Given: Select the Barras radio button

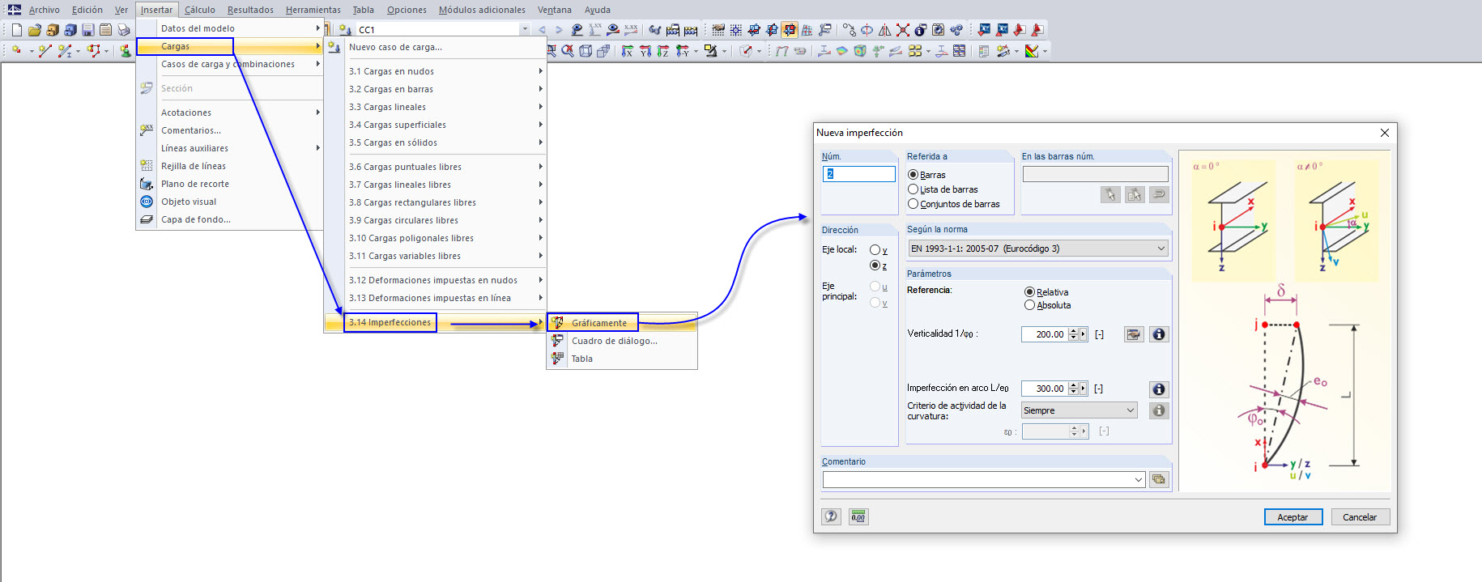Looking at the screenshot, I should point(913,175).
